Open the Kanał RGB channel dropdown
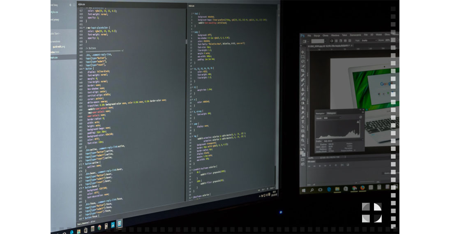450x234 pixels. point(334,118)
